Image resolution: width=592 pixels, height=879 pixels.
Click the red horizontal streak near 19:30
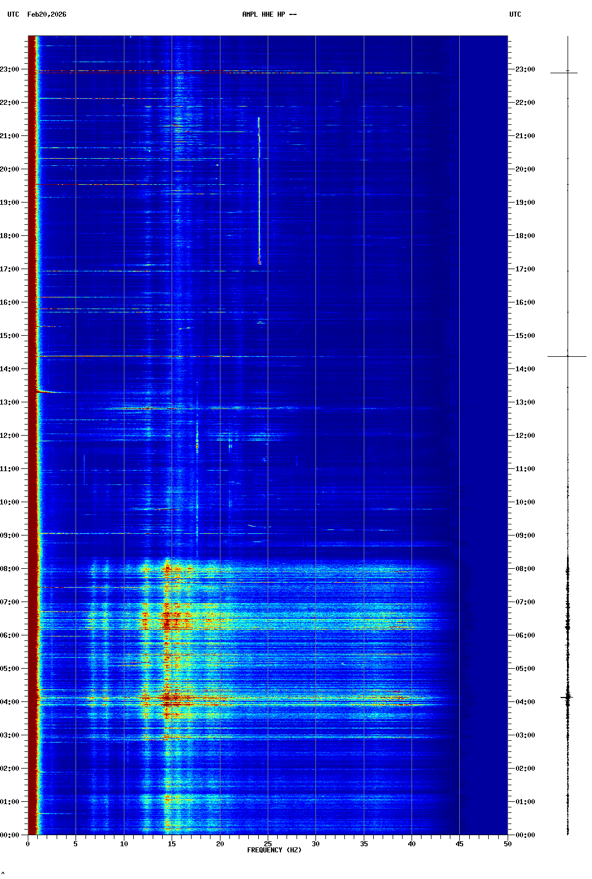(89, 184)
